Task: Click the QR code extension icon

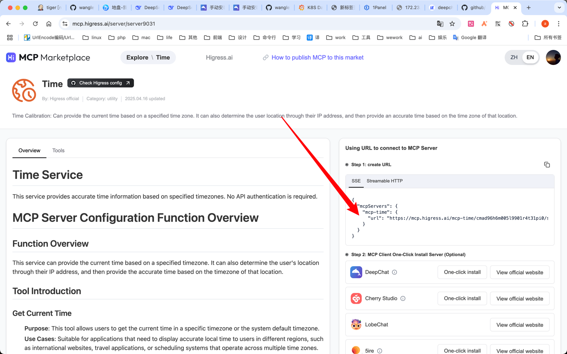Action: (x=498, y=24)
